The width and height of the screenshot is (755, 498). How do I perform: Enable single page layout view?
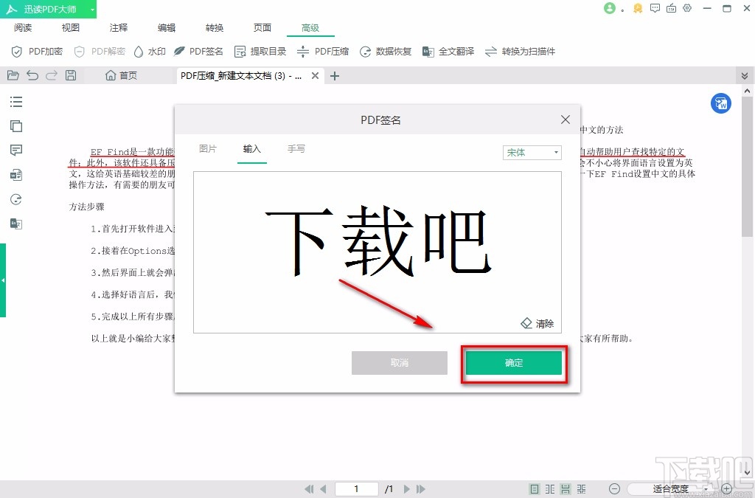click(534, 488)
